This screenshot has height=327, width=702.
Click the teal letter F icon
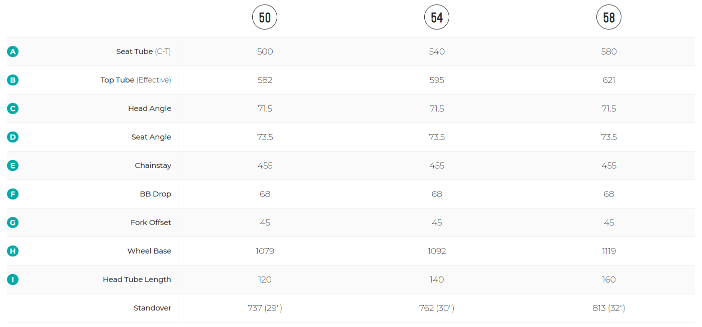pos(13,194)
